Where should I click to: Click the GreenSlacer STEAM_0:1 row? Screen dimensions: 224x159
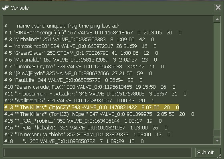[x=81, y=53]
